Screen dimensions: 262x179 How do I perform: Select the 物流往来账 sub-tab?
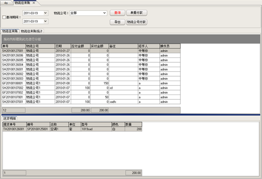tap(10, 31)
